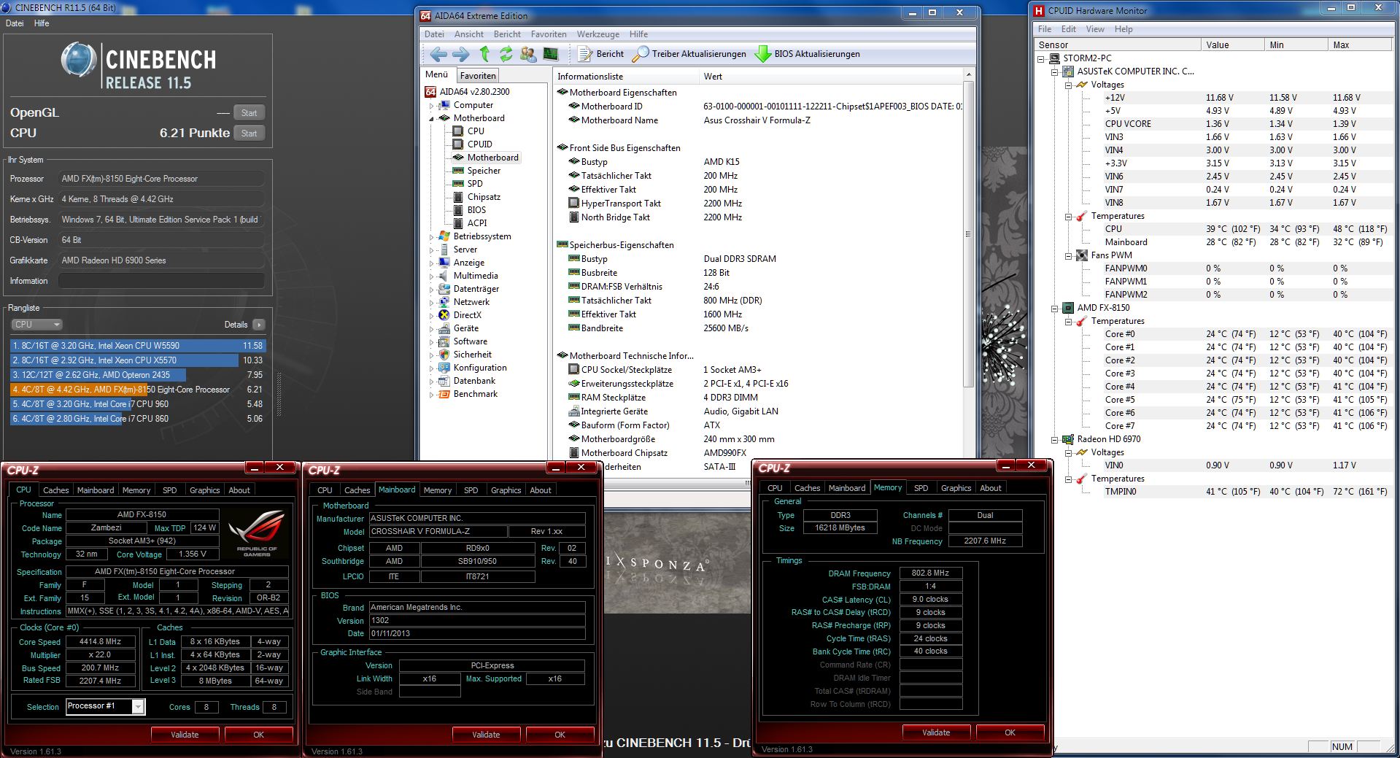Screen dimensions: 1400x758
Task: Open the Bericht report tool
Action: click(x=601, y=54)
